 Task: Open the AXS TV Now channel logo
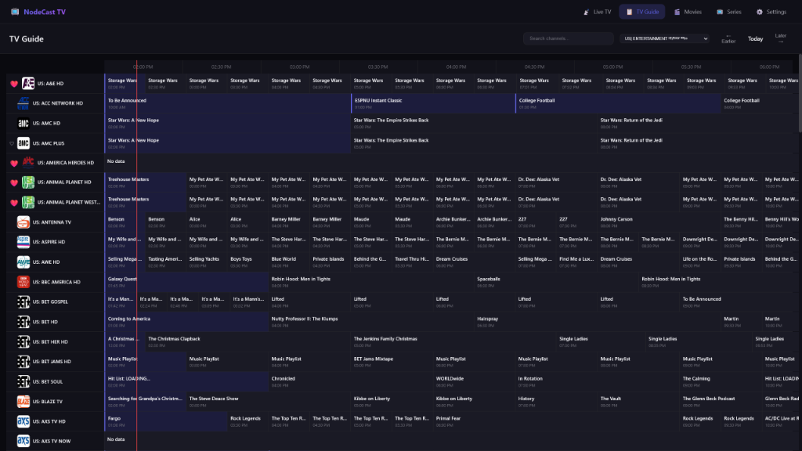23,441
